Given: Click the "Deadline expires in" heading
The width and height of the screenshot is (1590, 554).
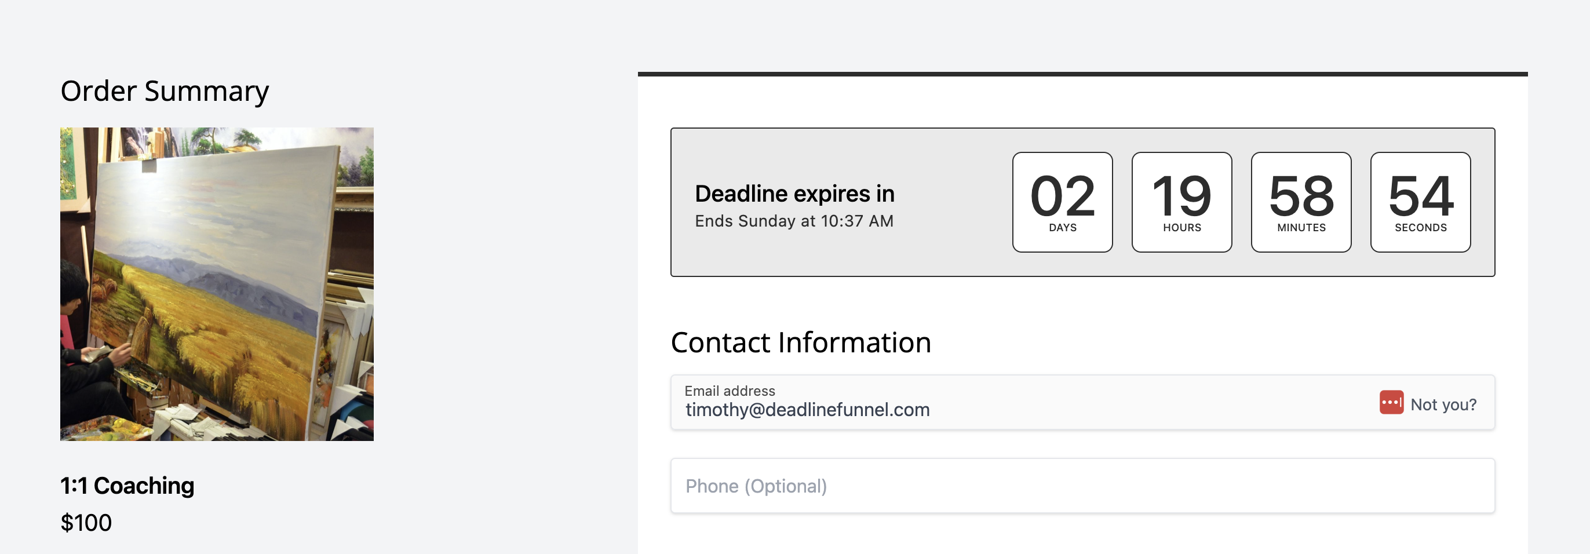Looking at the screenshot, I should point(794,194).
